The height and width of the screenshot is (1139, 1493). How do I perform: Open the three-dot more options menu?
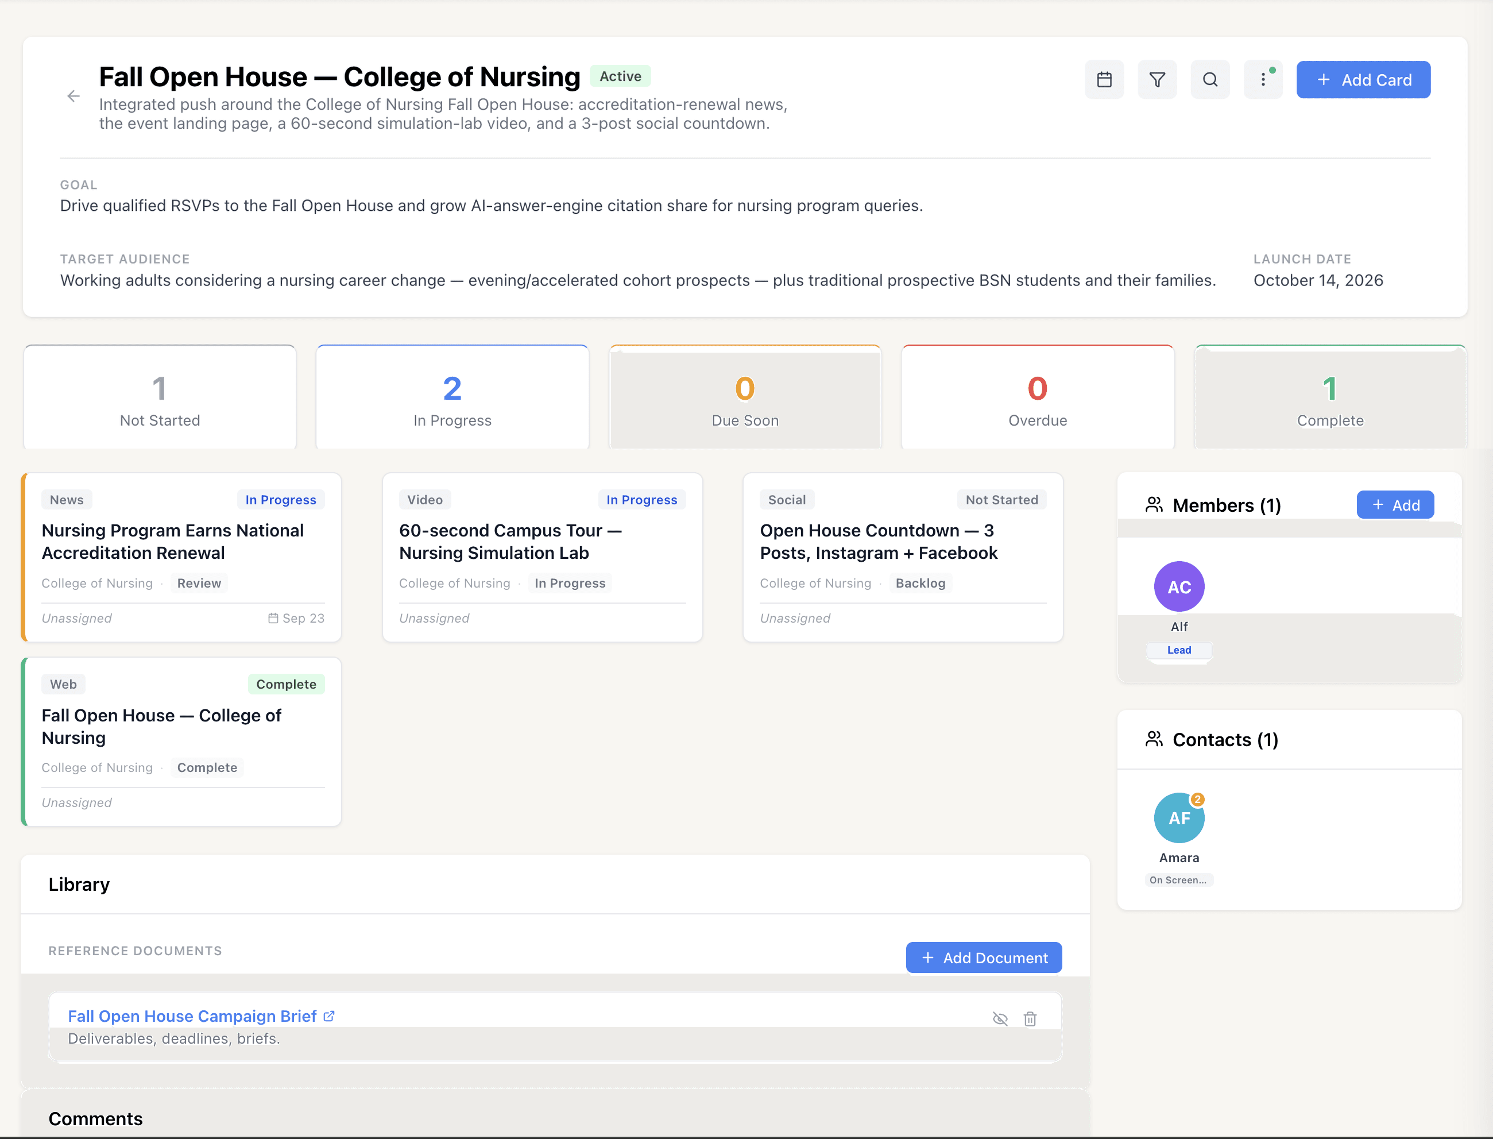click(x=1263, y=80)
